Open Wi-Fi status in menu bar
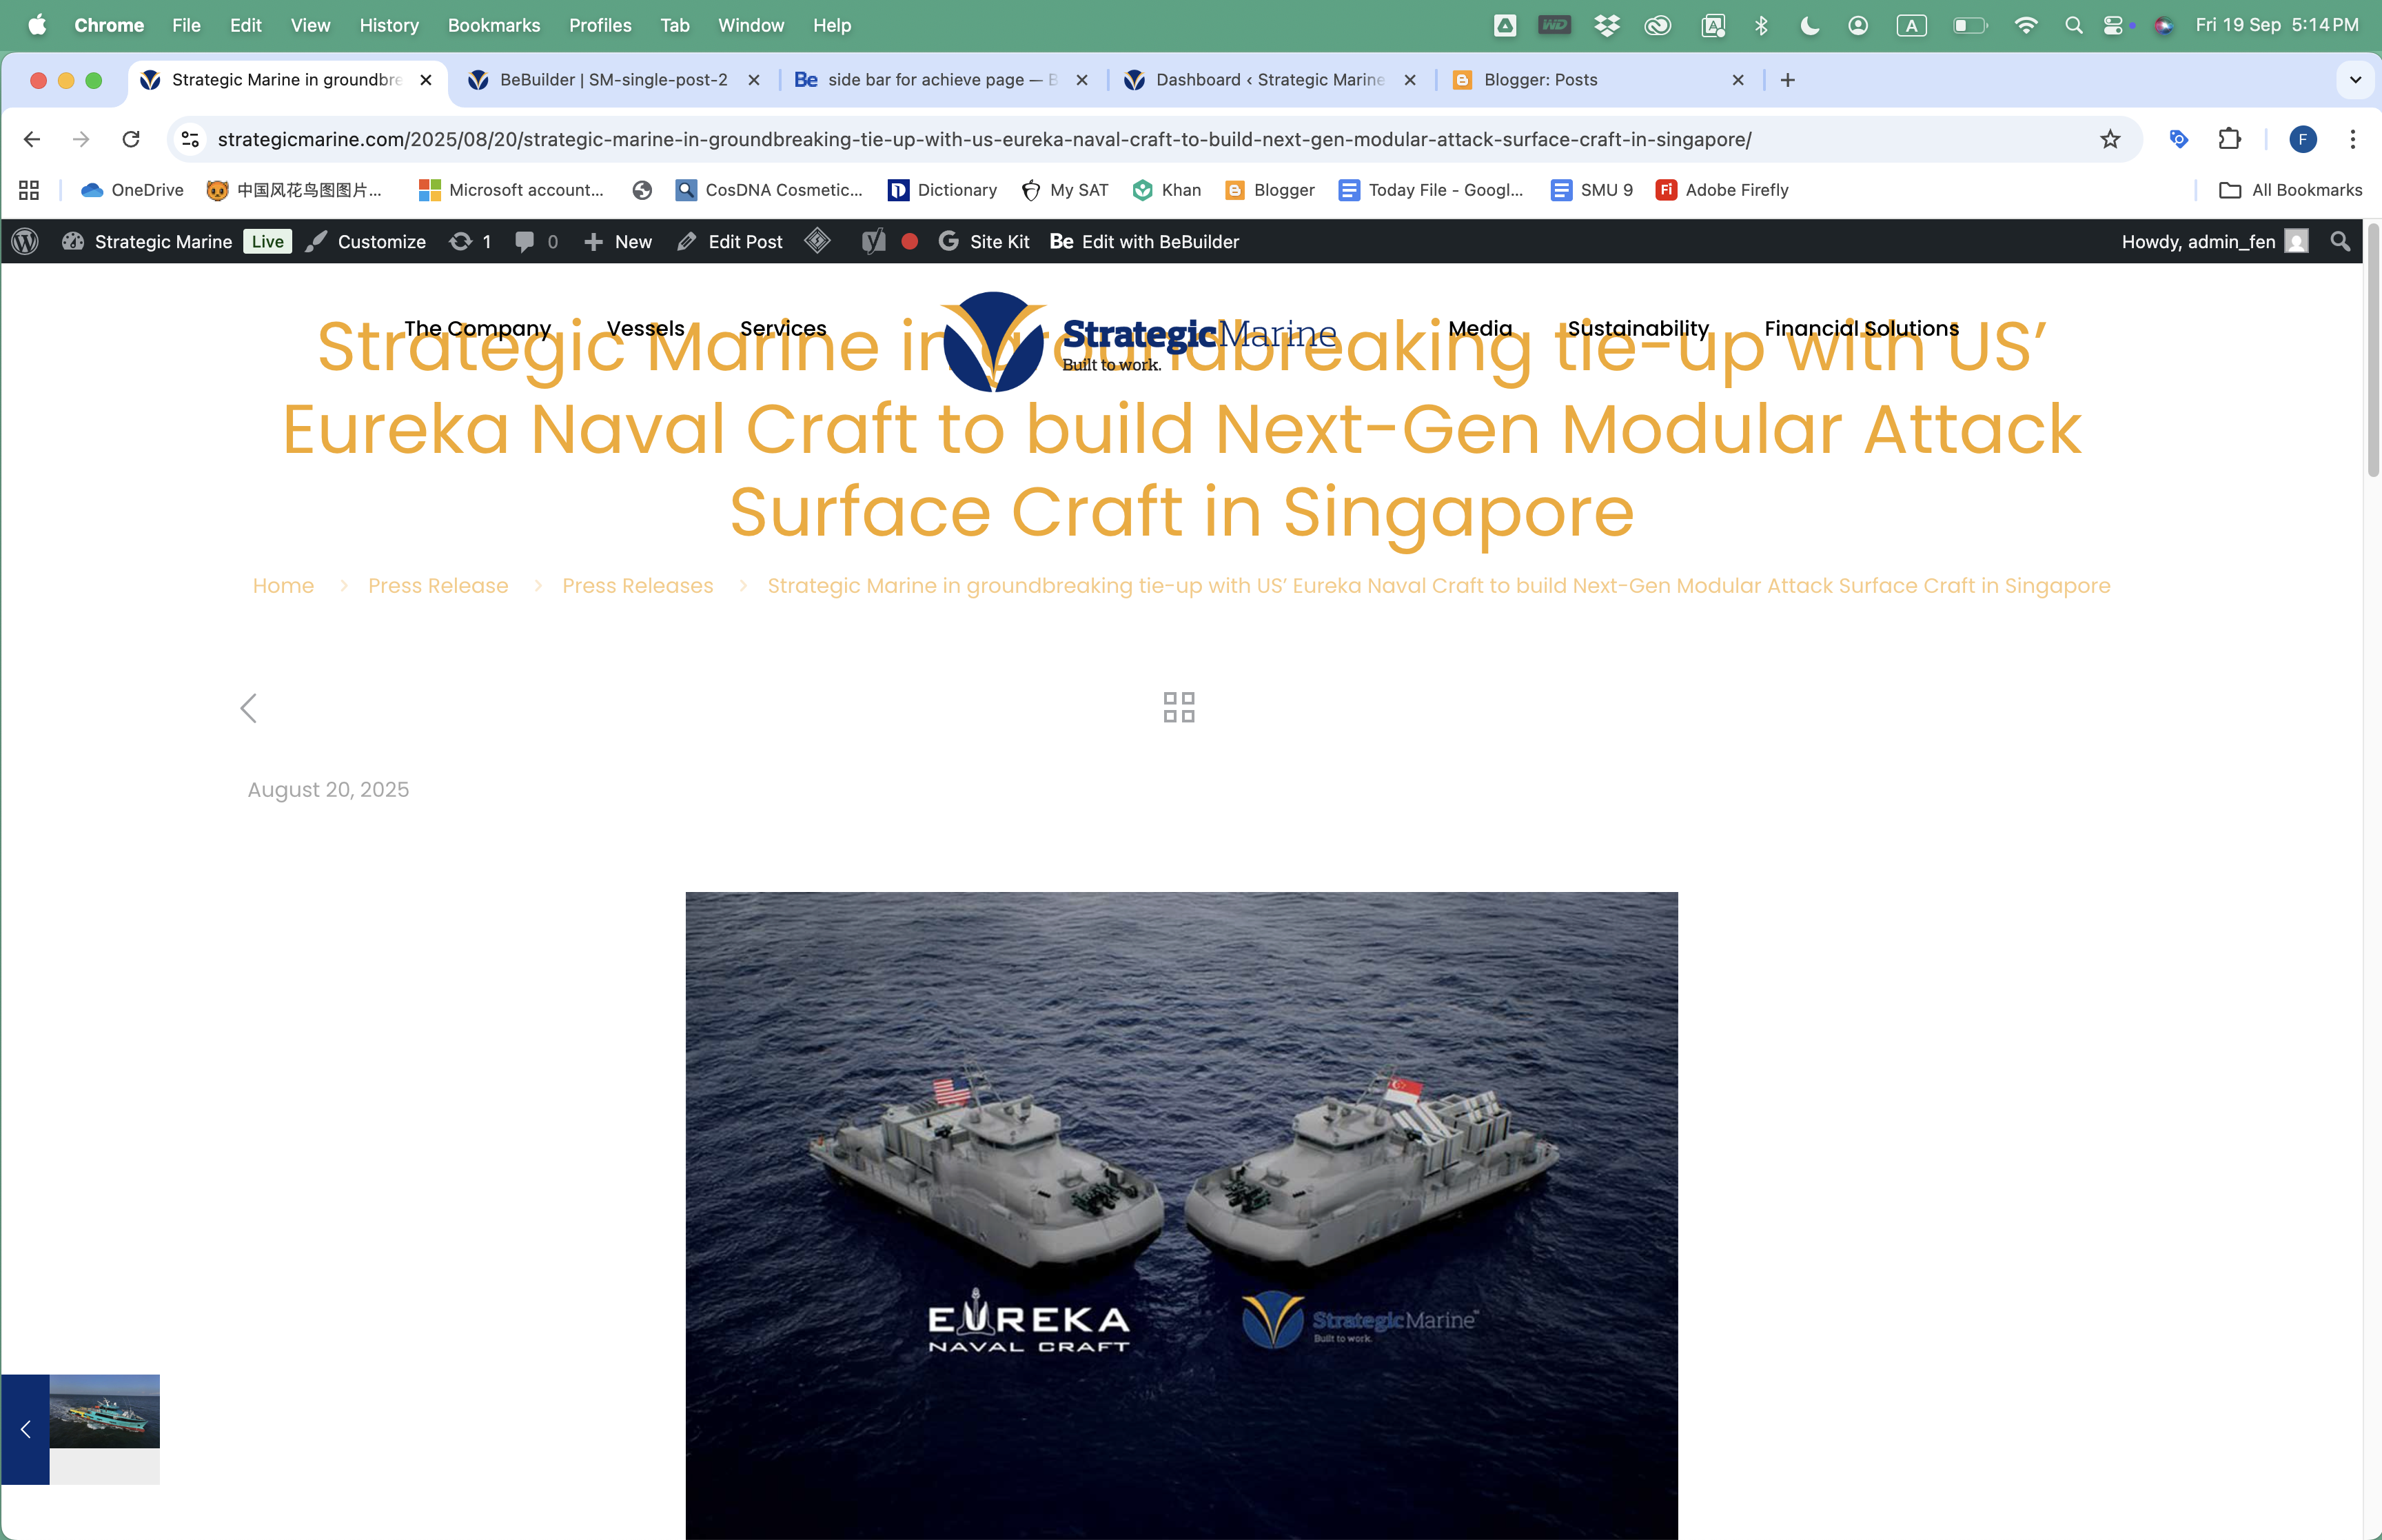 (2026, 25)
